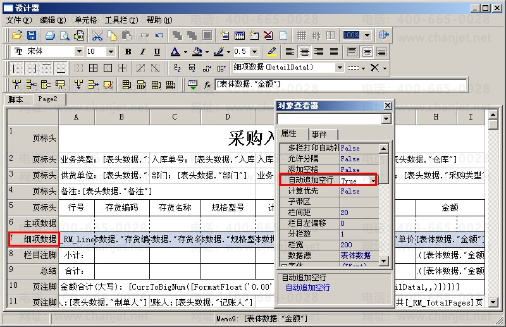Copy the selected cell

(x=112, y=35)
